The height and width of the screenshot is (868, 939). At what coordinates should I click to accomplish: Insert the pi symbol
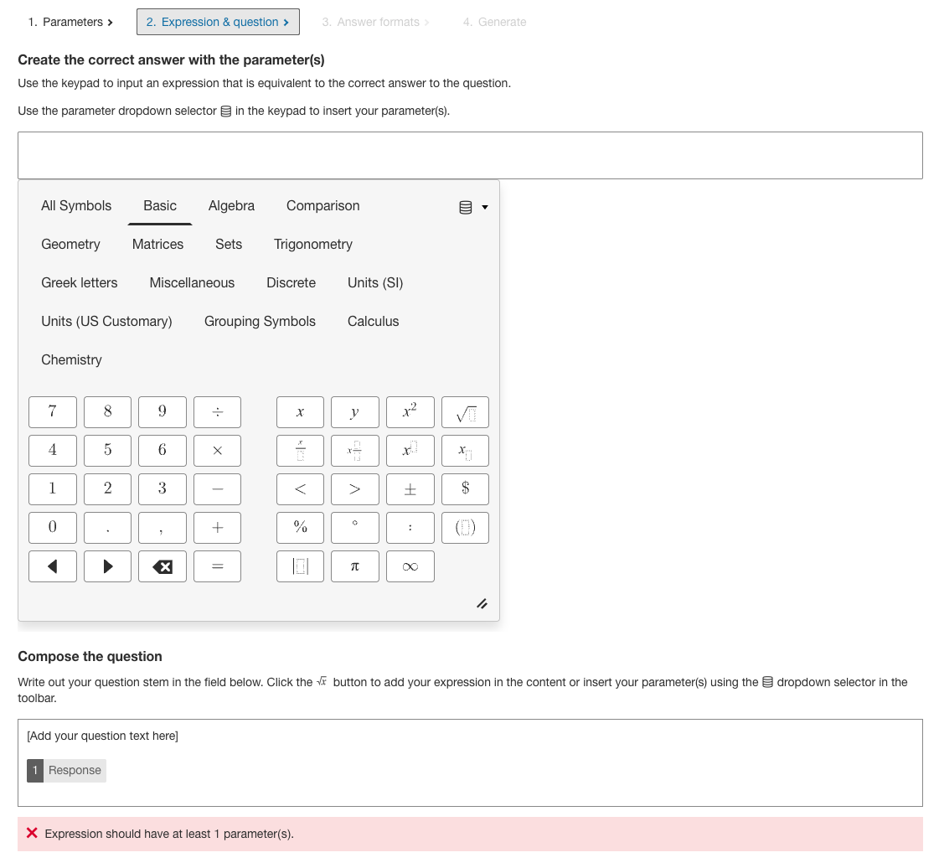[354, 566]
